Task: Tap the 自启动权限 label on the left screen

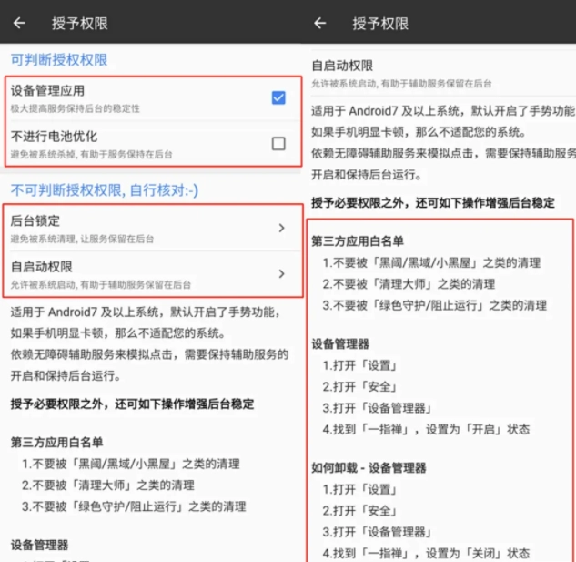Action: 42,267
